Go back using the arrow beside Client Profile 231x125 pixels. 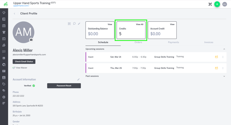tap(14, 13)
